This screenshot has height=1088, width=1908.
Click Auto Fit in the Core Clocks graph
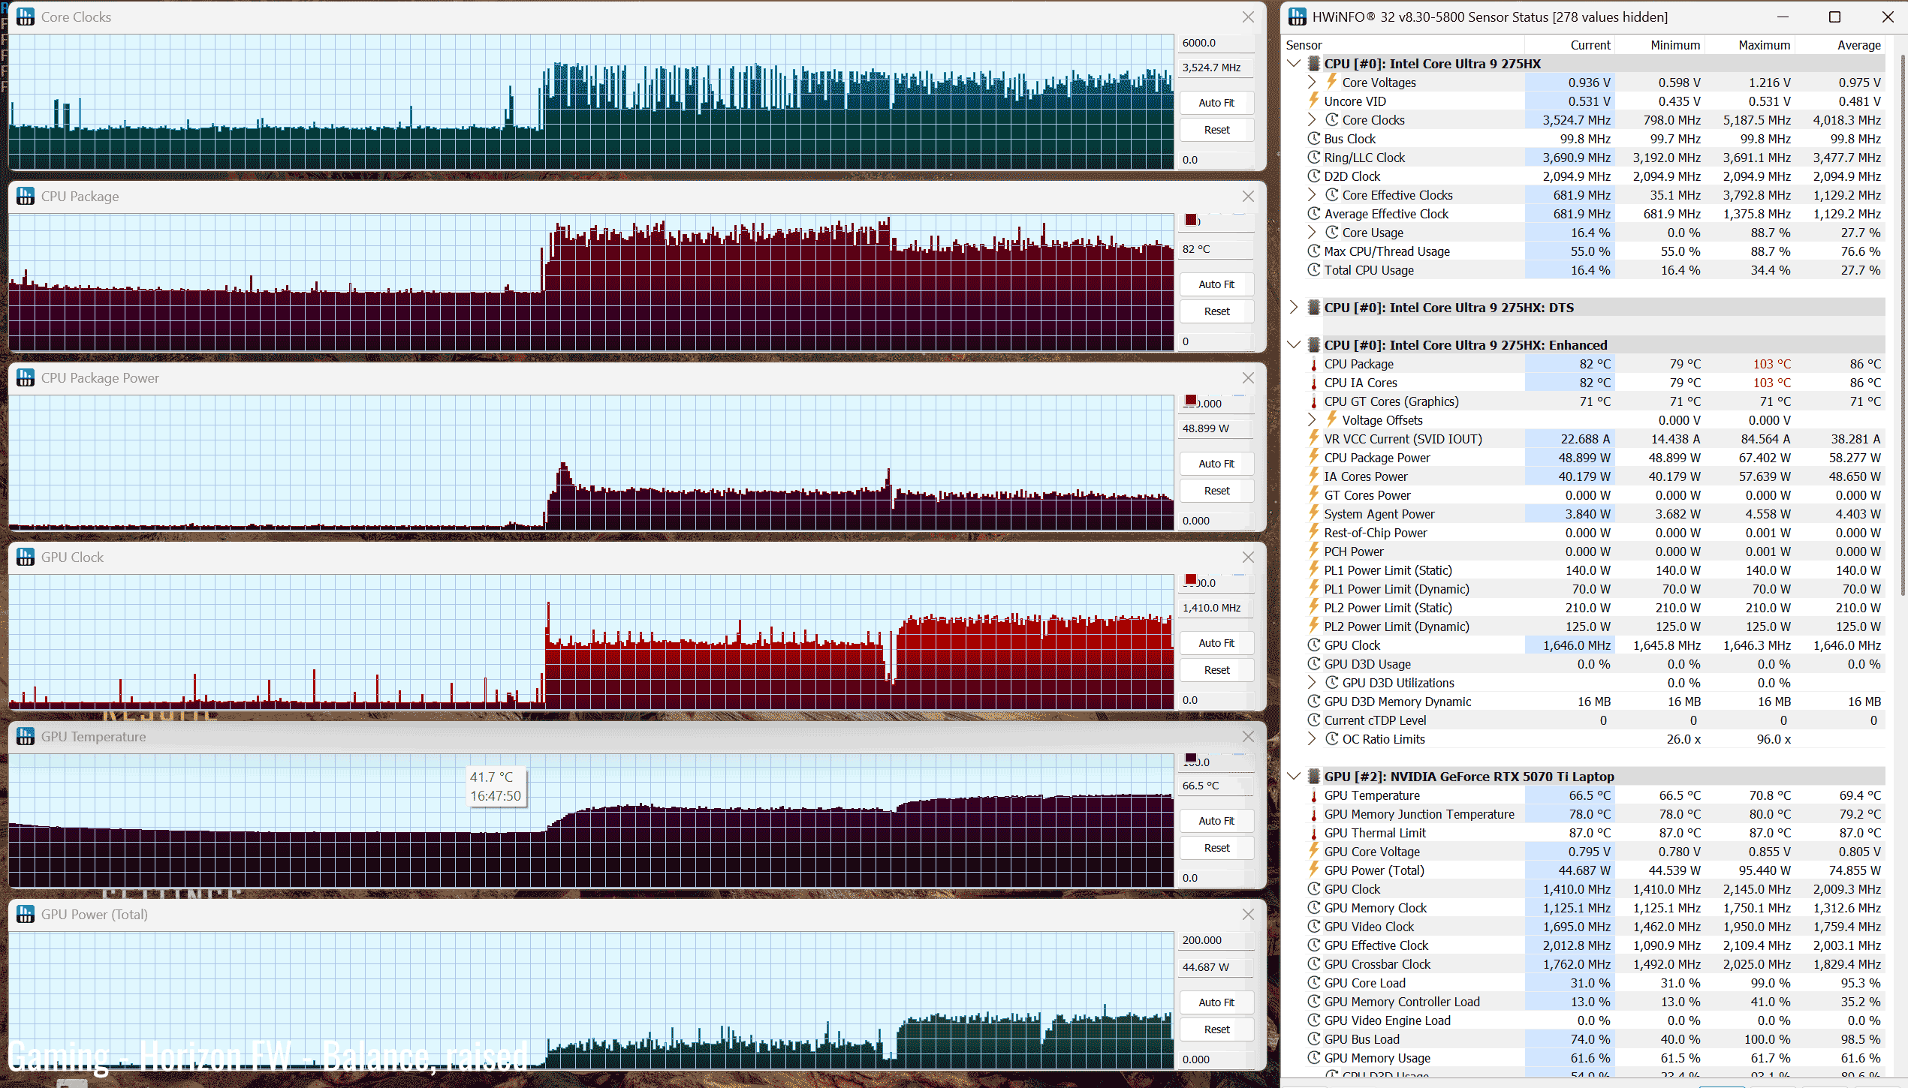[x=1216, y=103]
